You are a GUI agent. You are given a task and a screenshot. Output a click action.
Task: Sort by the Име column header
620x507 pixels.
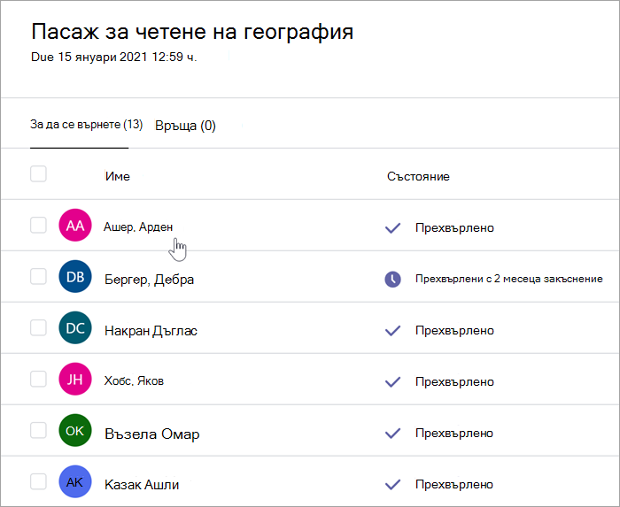118,176
